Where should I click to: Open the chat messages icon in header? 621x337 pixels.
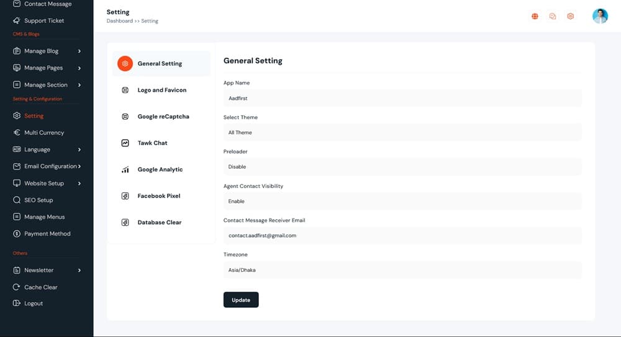(x=553, y=16)
